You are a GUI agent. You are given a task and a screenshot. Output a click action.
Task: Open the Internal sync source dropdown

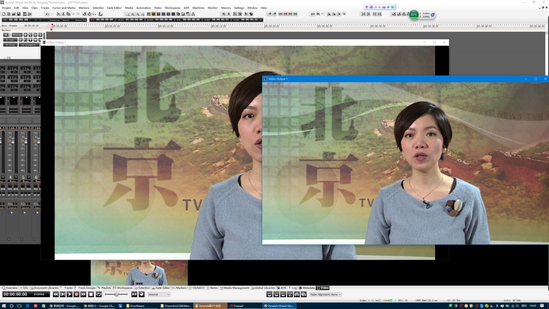(x=159, y=294)
